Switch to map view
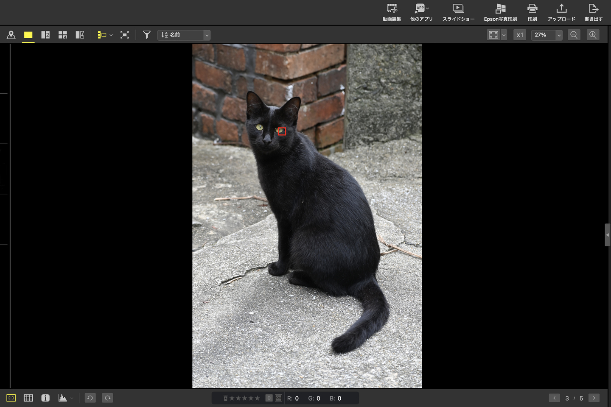The height and width of the screenshot is (407, 611). [11, 35]
